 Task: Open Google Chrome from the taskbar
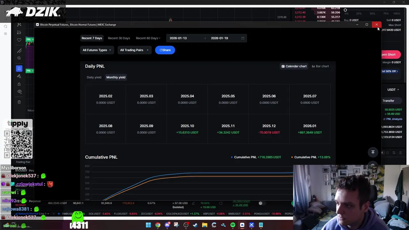158,225
